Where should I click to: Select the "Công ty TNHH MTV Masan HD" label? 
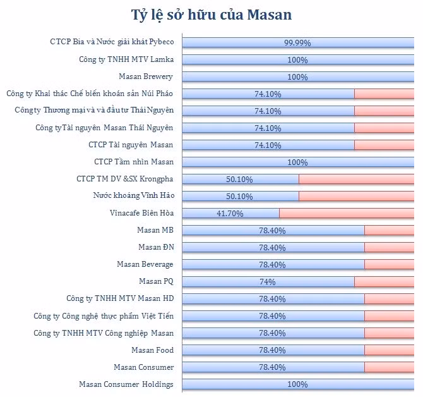(119, 298)
